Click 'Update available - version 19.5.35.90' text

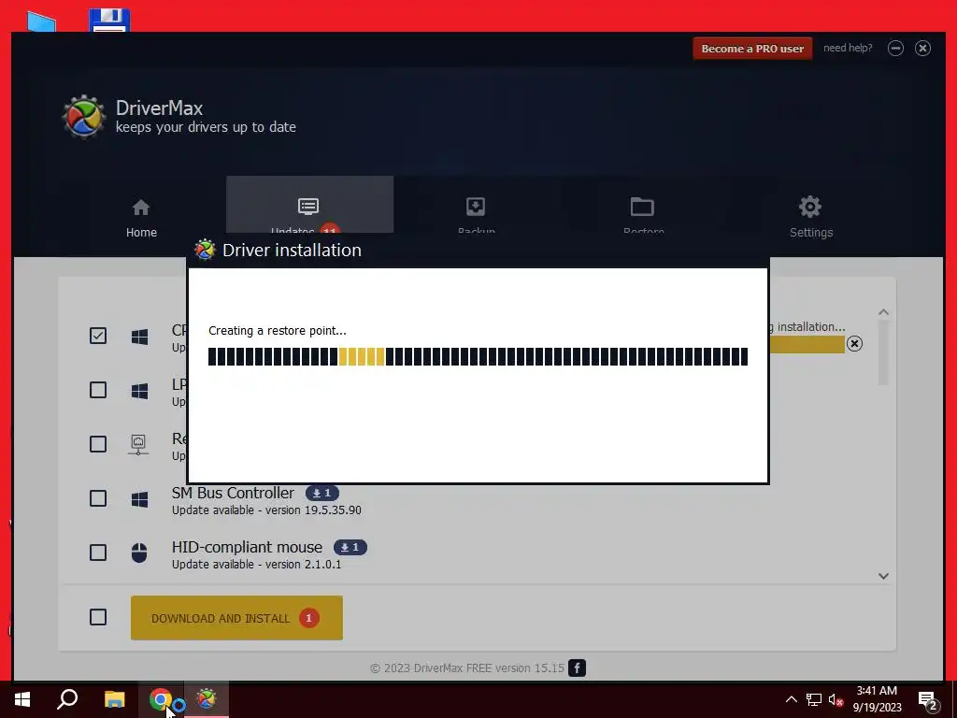click(266, 510)
